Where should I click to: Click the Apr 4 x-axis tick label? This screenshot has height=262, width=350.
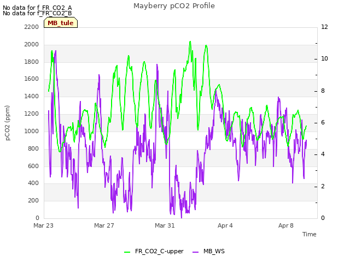coord(225,225)
